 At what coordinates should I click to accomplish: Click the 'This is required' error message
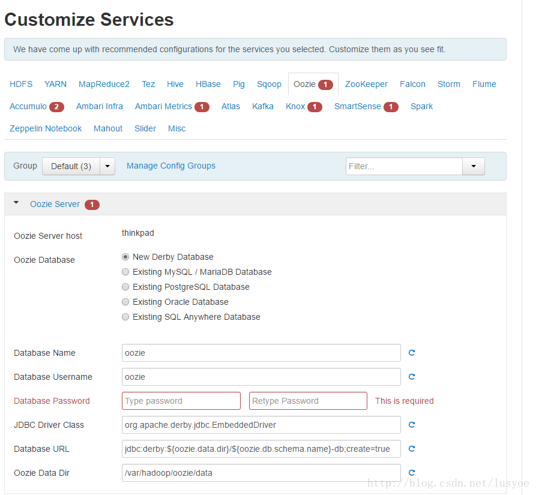coord(405,401)
